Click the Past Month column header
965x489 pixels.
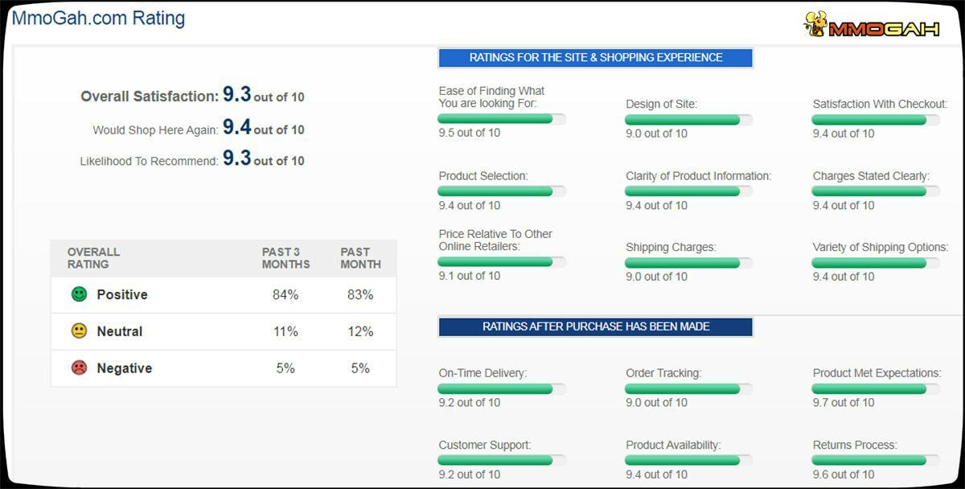click(x=360, y=258)
